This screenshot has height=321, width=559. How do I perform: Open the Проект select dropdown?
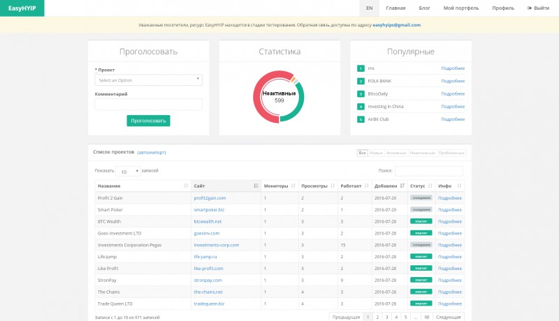click(x=148, y=80)
